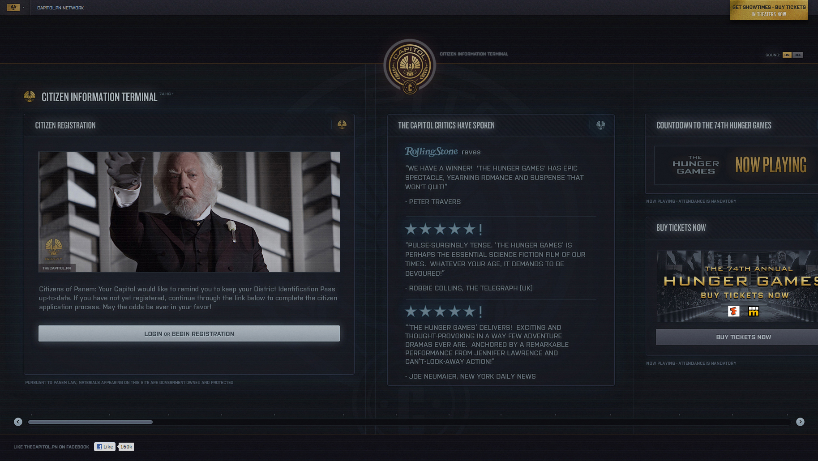Screen dimensions: 818x461
Task: Click the word raves after Rolling Stone
Action: pos(471,152)
